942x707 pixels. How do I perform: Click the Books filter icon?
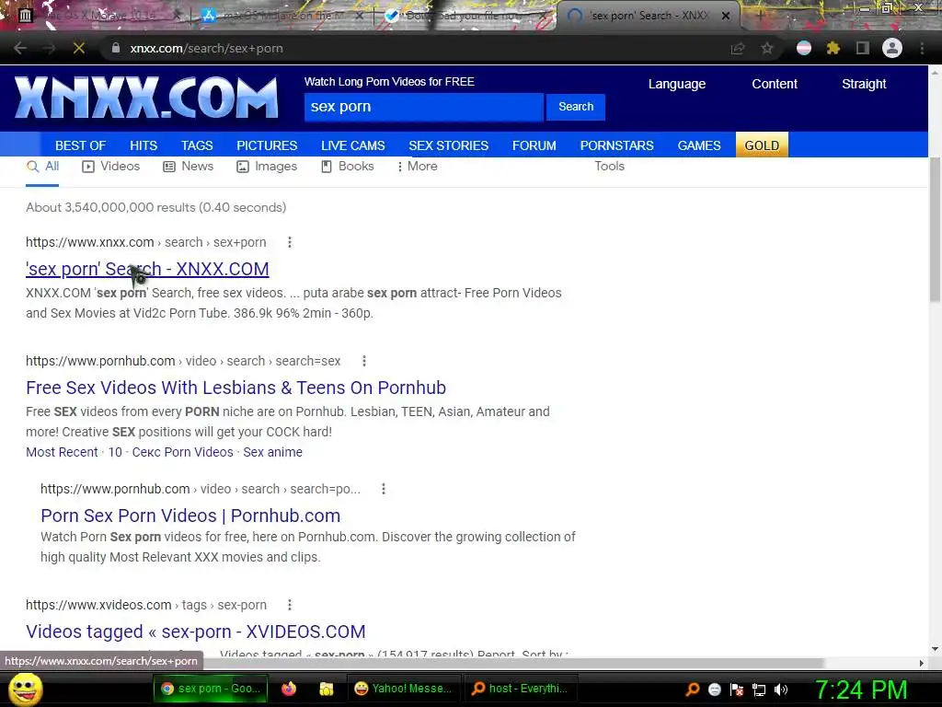(327, 167)
